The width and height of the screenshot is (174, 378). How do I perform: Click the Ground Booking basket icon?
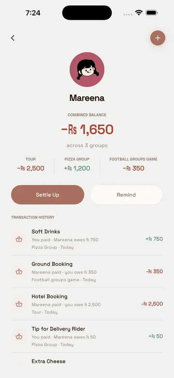tap(19, 272)
